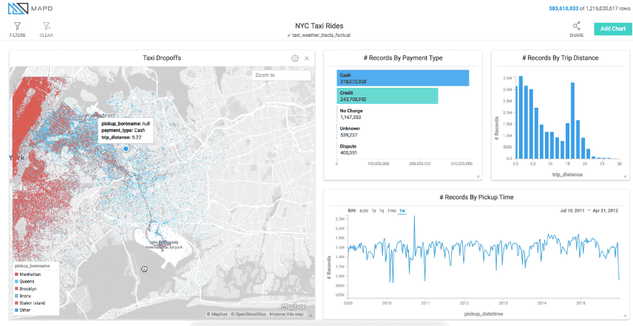Click the pickup_datetime axis label
Screen dimensions: 633x326
(483, 314)
